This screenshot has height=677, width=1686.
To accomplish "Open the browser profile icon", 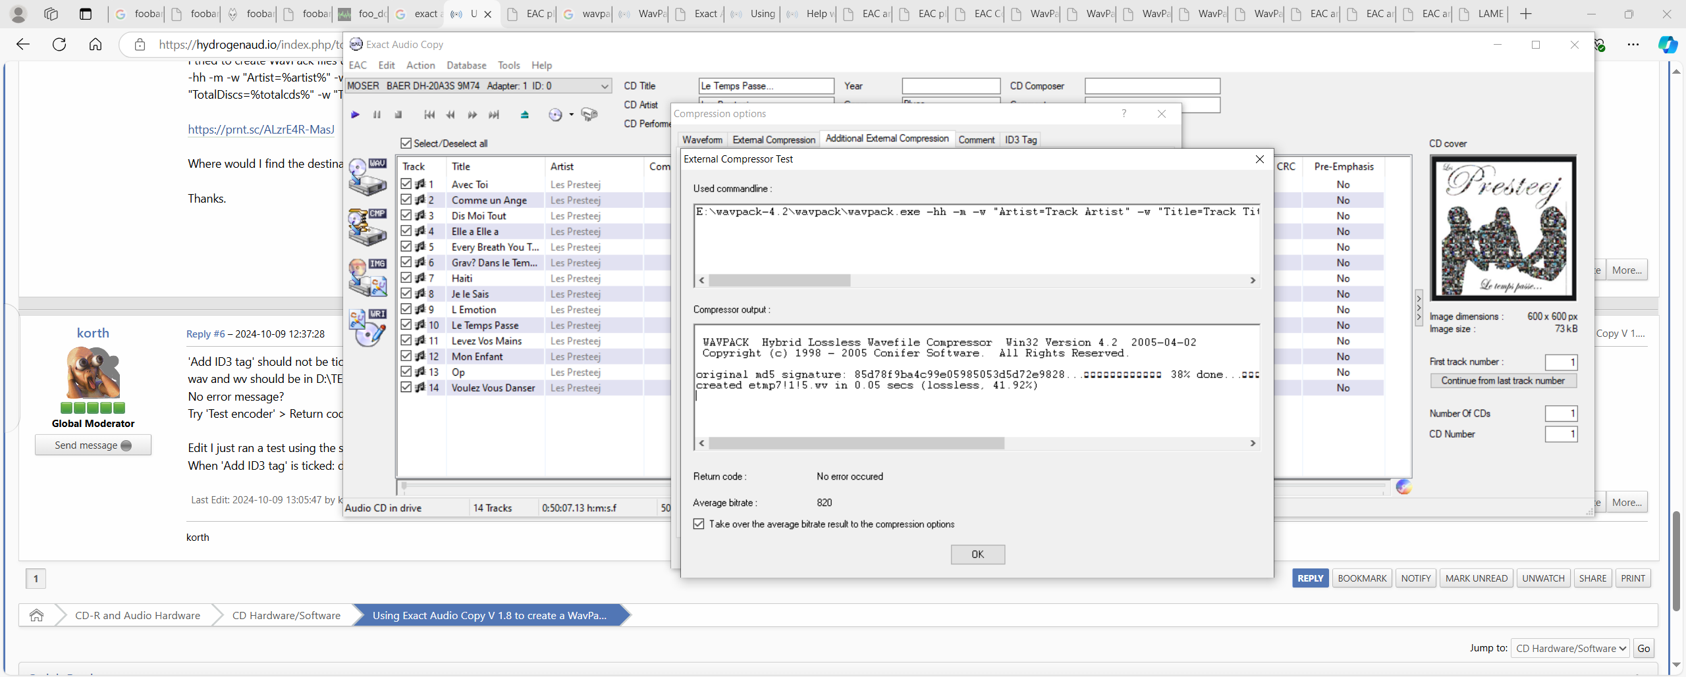I will pyautogui.click(x=18, y=14).
